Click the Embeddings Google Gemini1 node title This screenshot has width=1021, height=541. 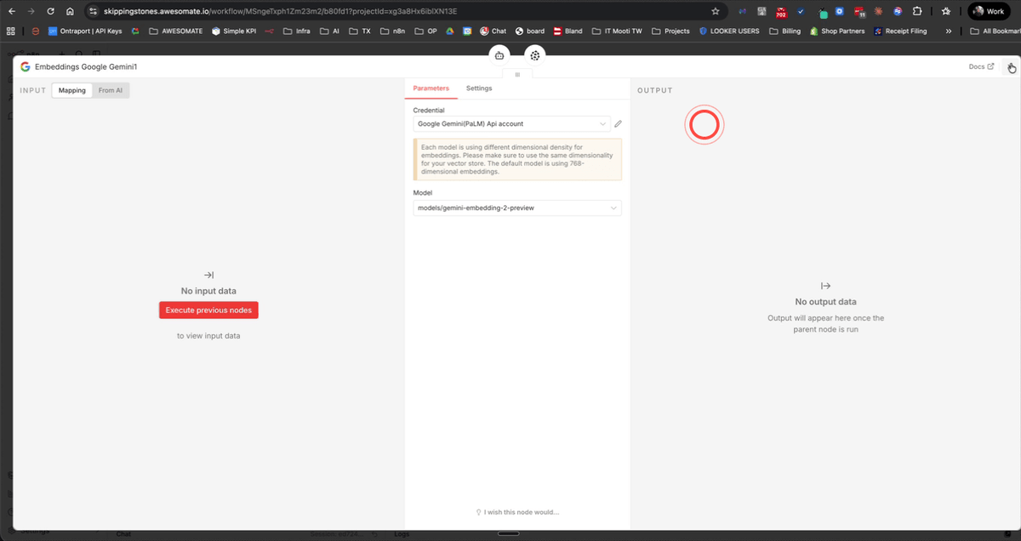point(86,66)
